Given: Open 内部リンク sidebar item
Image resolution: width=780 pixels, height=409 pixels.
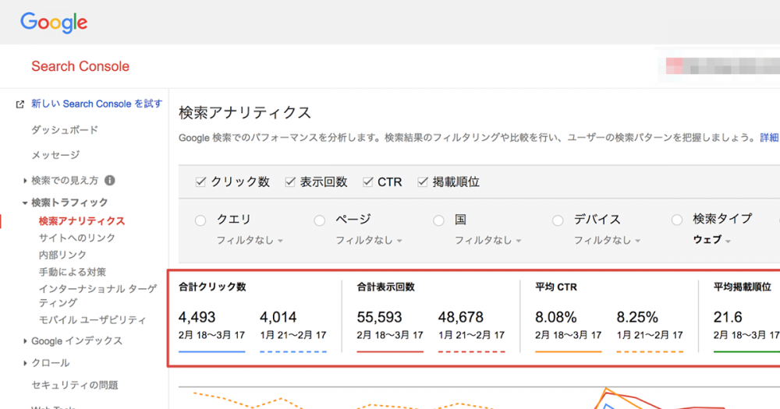Looking at the screenshot, I should [62, 255].
